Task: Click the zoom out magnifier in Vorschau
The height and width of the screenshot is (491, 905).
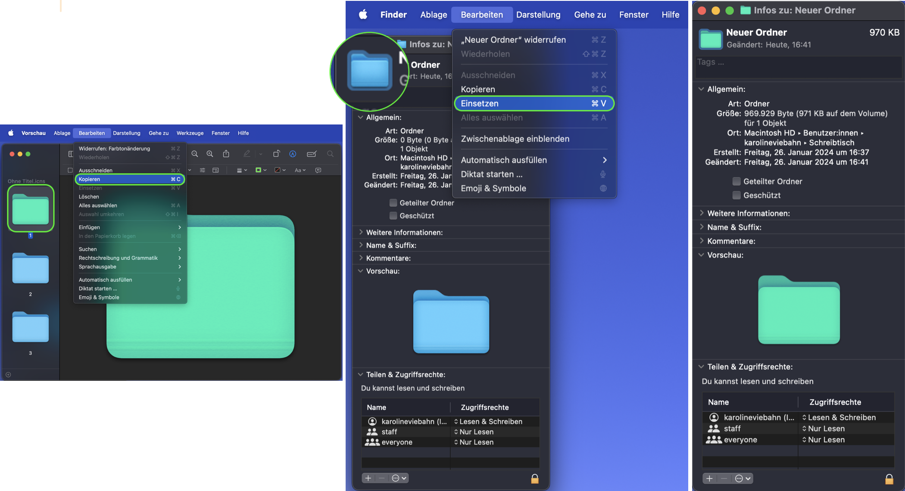Action: tap(195, 154)
